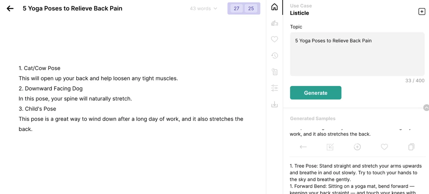Favorite the generated sample with heart
The image size is (429, 194).
click(x=384, y=147)
